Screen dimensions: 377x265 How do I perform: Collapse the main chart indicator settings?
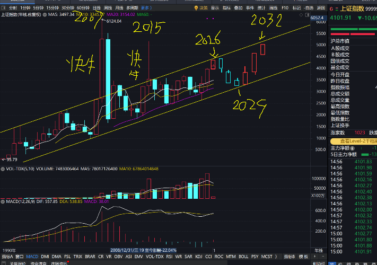point(45,15)
